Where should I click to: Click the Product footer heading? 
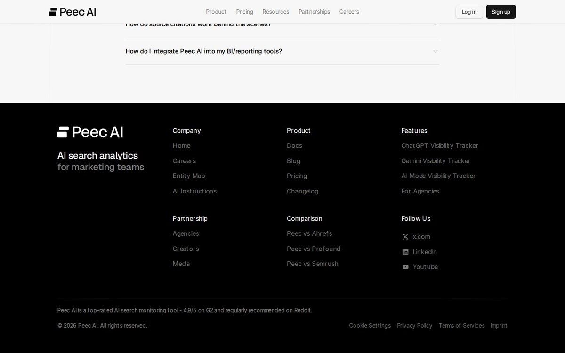(x=299, y=131)
